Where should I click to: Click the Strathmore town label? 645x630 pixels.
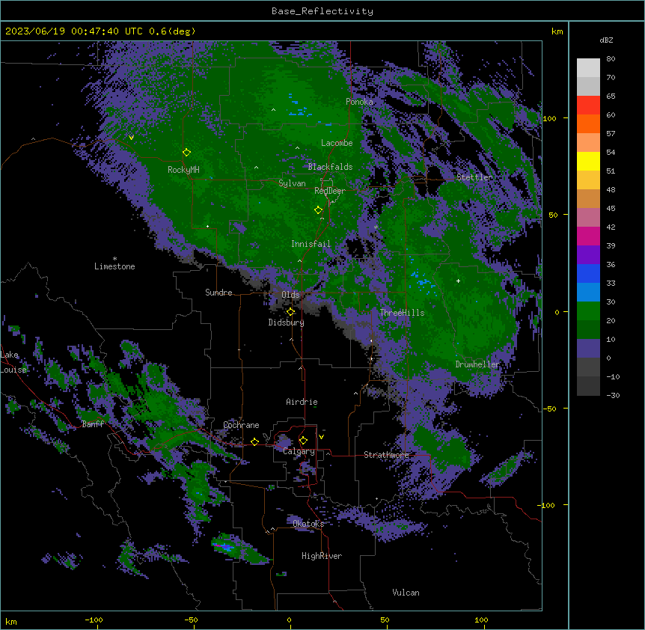coord(386,455)
